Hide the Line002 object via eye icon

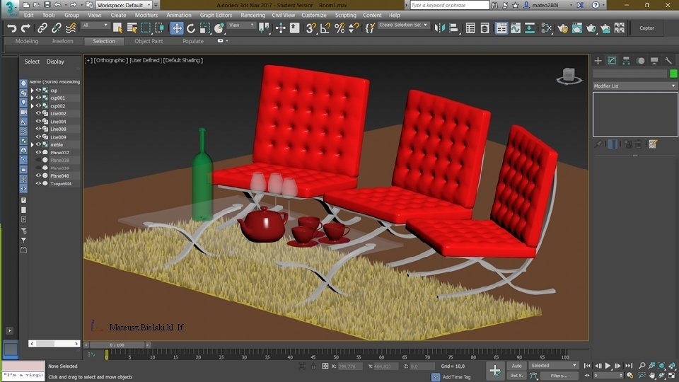(x=38, y=113)
